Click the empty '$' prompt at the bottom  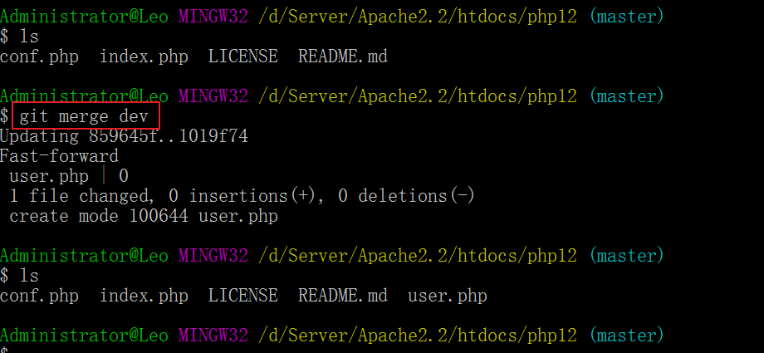(x=5, y=349)
